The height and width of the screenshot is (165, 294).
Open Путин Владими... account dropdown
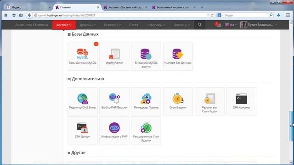262,25
